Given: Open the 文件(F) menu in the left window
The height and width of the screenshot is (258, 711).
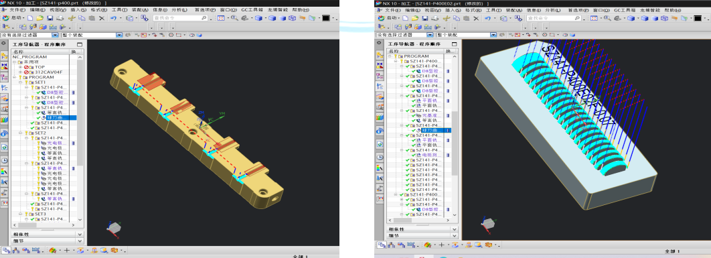Looking at the screenshot, I should click(17, 9).
